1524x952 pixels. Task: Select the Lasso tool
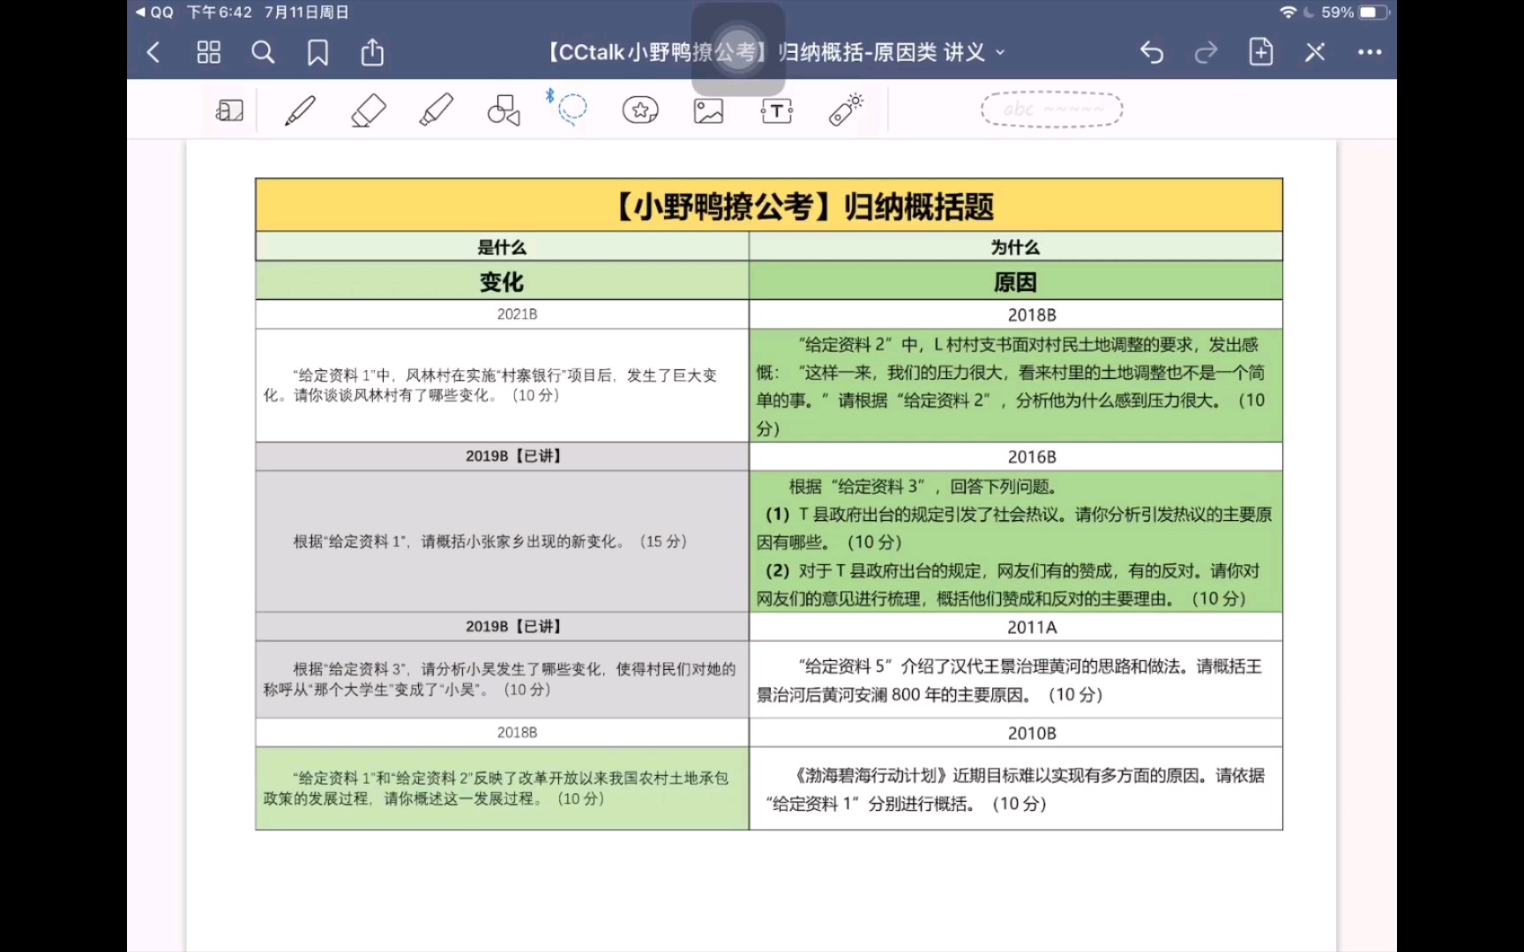[571, 108]
